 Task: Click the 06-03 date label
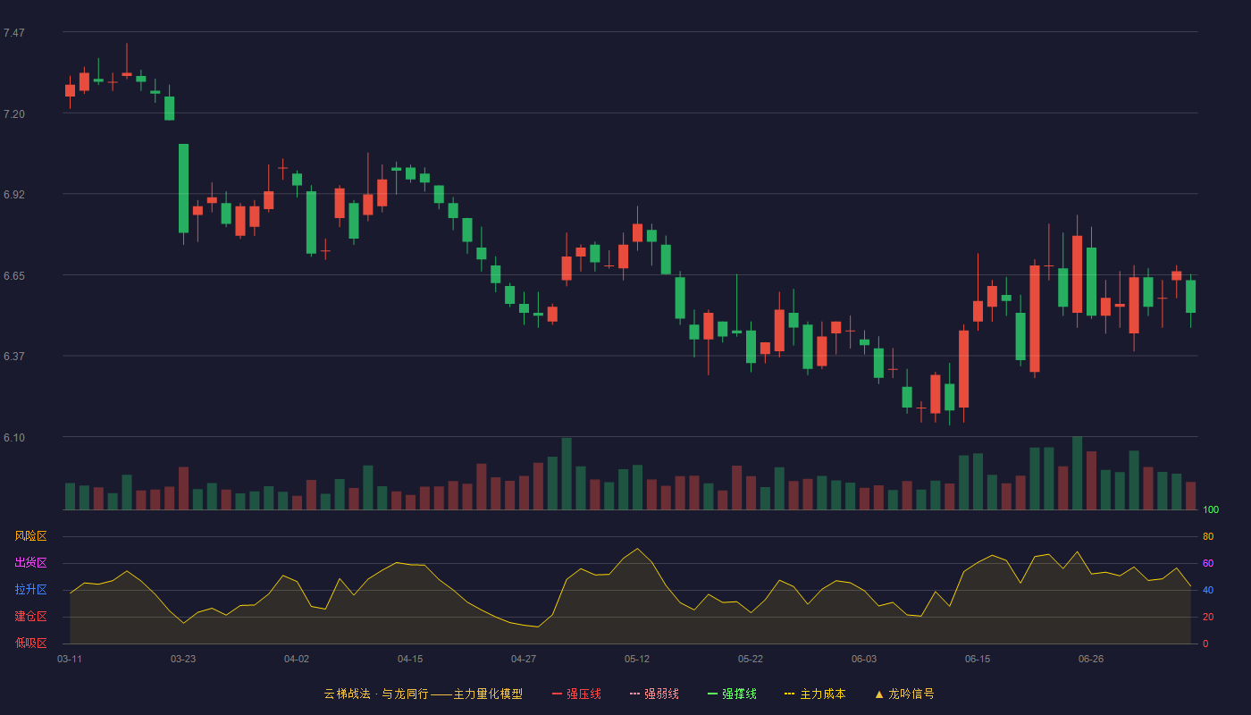pos(864,659)
